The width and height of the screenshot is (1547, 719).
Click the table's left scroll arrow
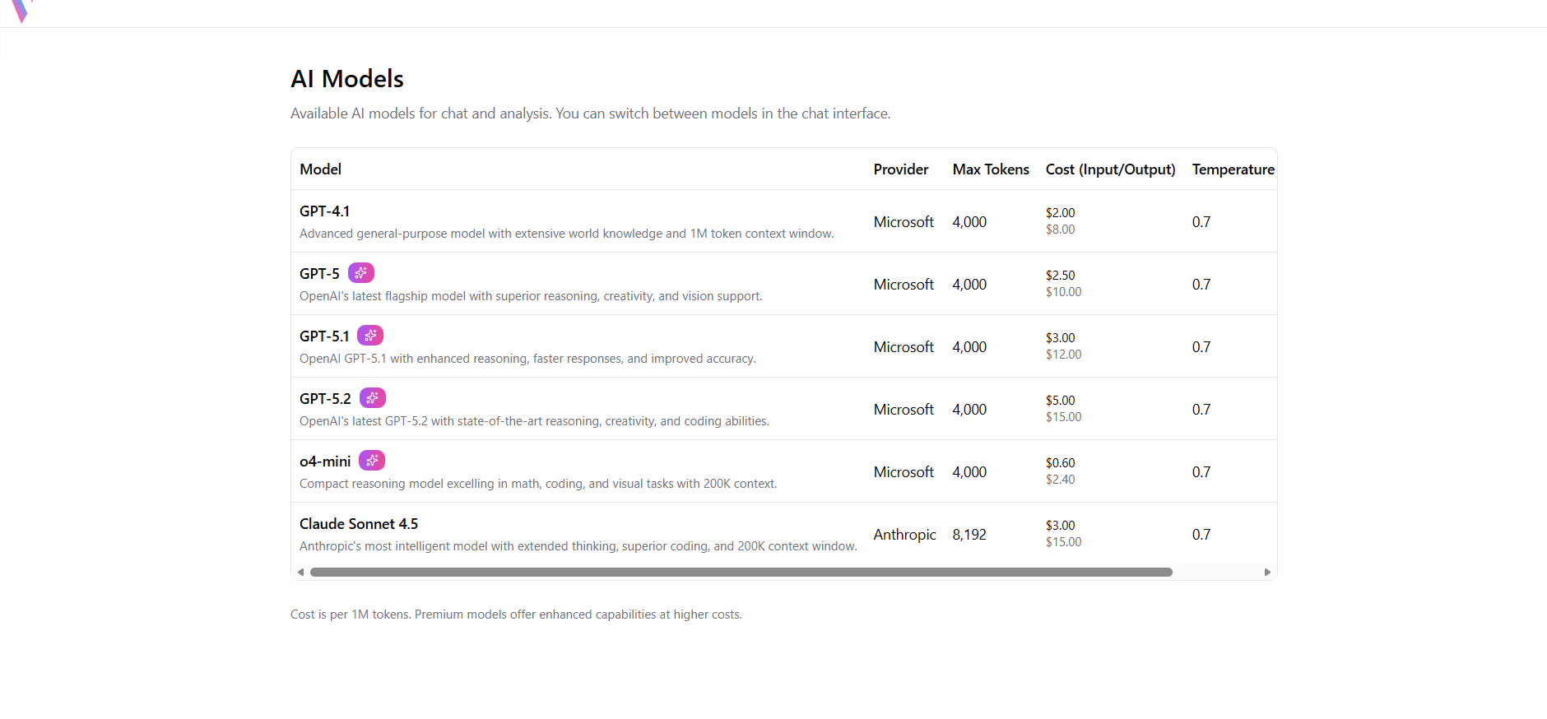click(300, 572)
